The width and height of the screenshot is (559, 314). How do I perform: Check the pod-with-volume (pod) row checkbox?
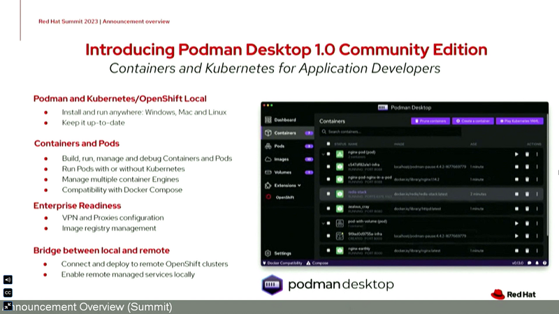[328, 223]
